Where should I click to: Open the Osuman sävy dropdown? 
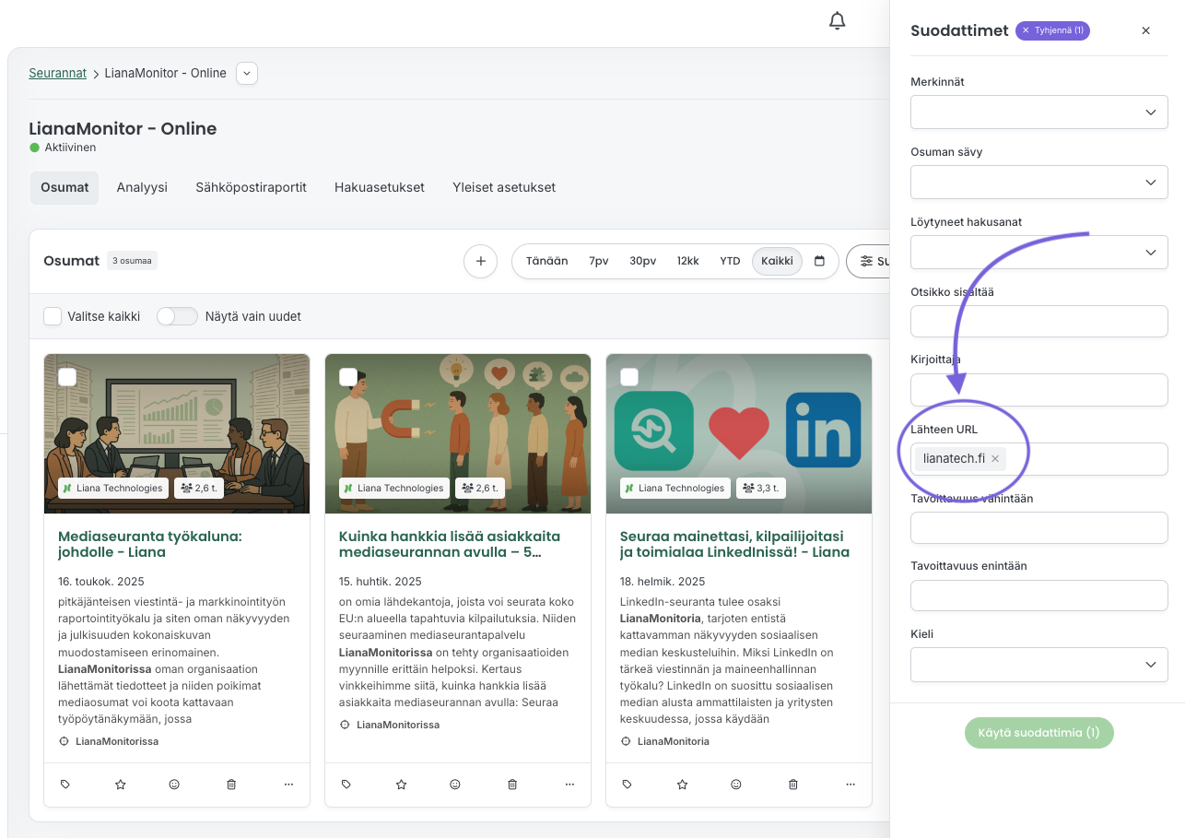pos(1039,183)
